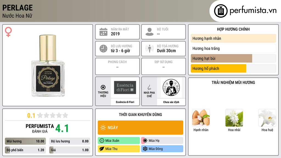The image size is (281, 158).
Task: Open the Perlage perfume bottle image
Action: click(x=48, y=66)
